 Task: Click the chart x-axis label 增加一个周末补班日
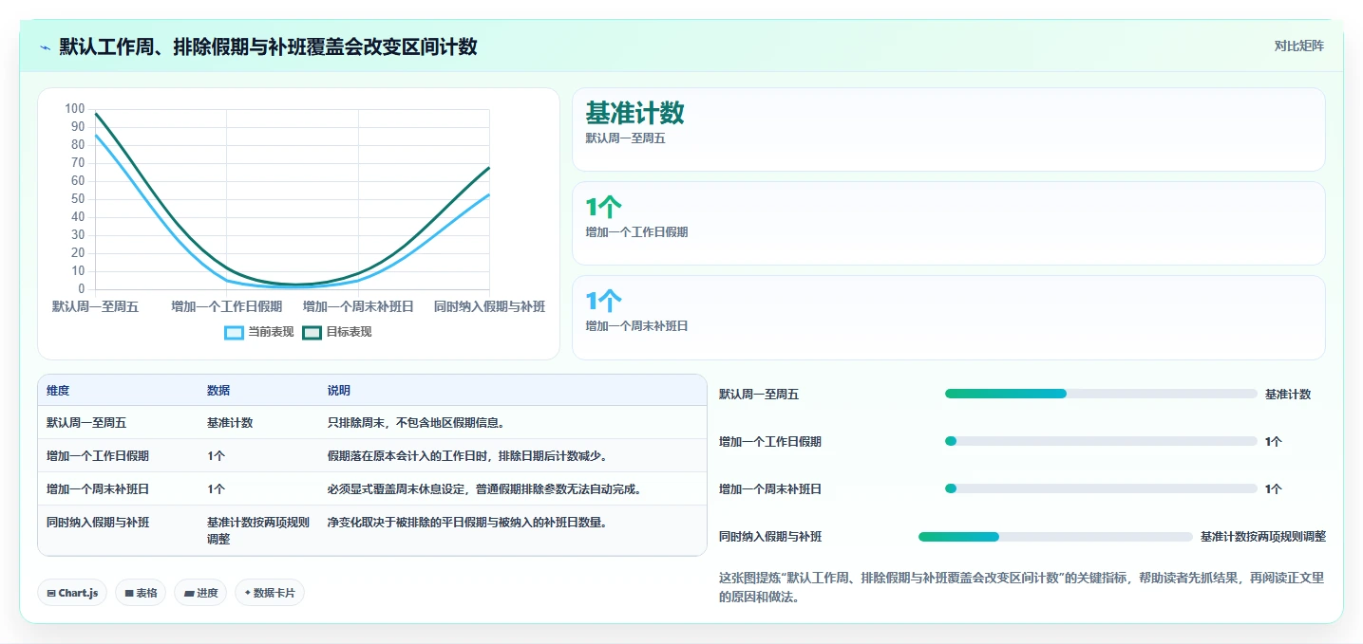(x=358, y=306)
